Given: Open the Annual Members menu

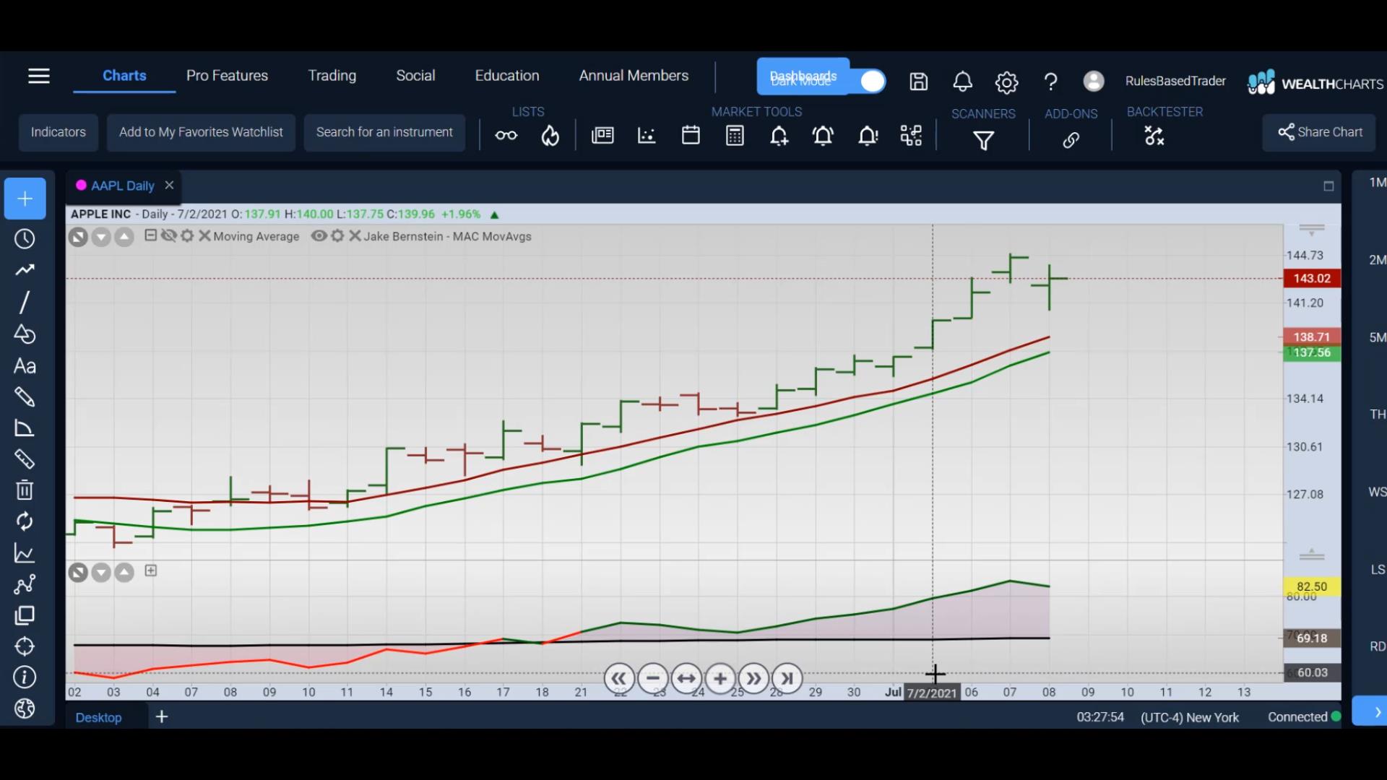Looking at the screenshot, I should [634, 75].
